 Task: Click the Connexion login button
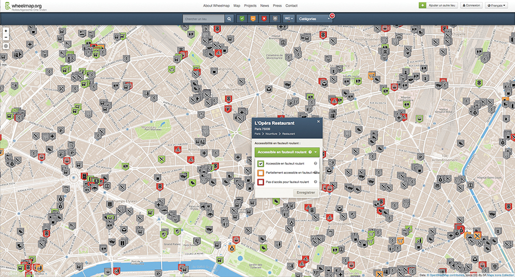point(471,5)
